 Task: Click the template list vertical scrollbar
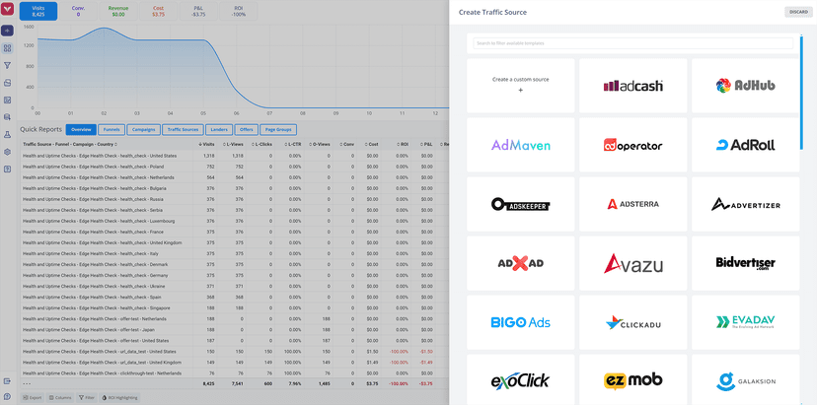click(801, 93)
